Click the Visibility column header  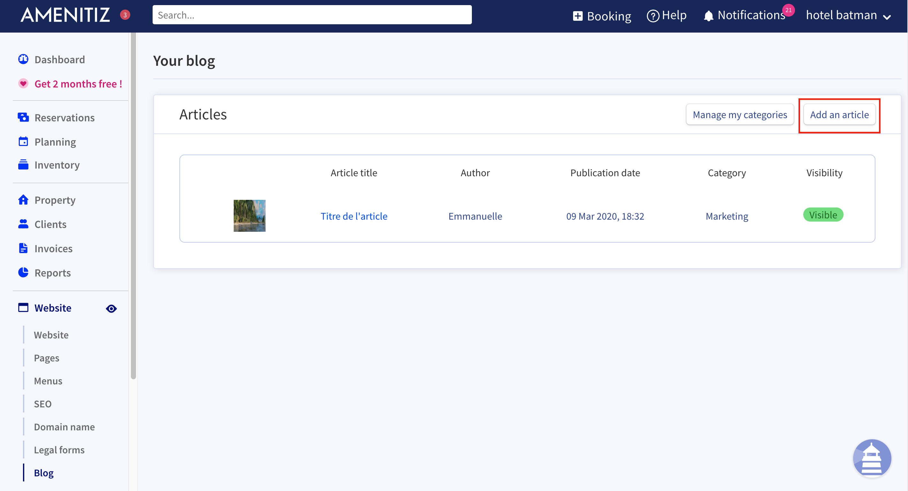[824, 173]
